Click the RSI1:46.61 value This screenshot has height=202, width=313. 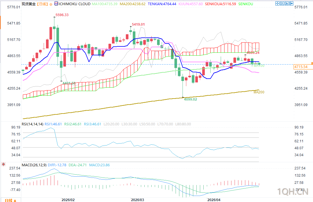pos(53,124)
